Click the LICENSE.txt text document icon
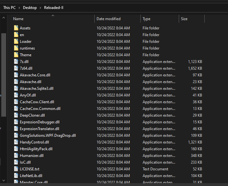The height and width of the screenshot is (186, 228). (x=16, y=169)
